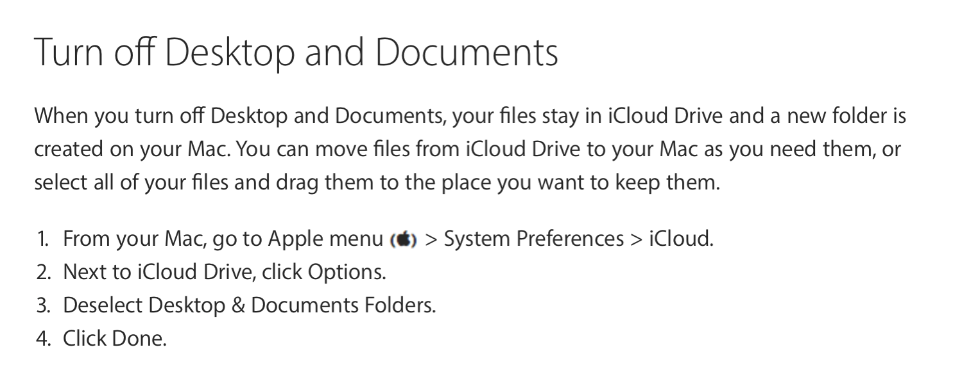Click the list number "3."
962x370 pixels.
[43, 305]
